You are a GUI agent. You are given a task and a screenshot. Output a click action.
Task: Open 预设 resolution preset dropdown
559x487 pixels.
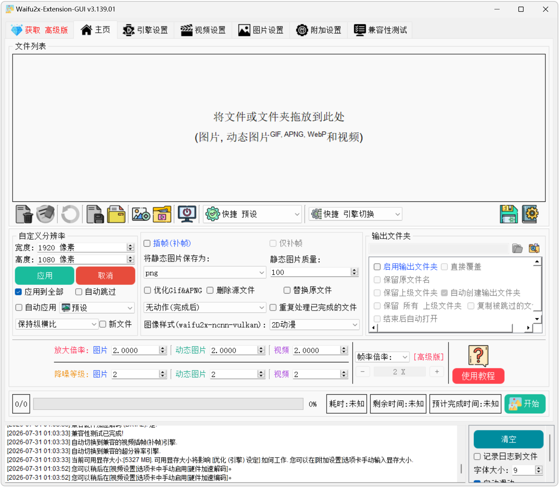pyautogui.click(x=98, y=307)
